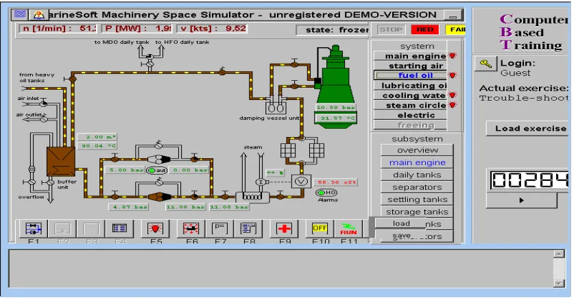The image size is (576, 300).
Task: Toggle the HO Alarms indicator
Action: [x=326, y=192]
